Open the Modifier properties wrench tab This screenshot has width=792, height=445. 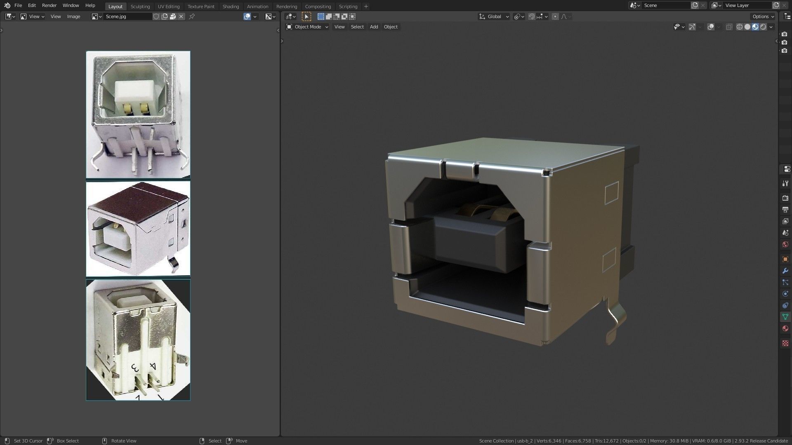(785, 271)
